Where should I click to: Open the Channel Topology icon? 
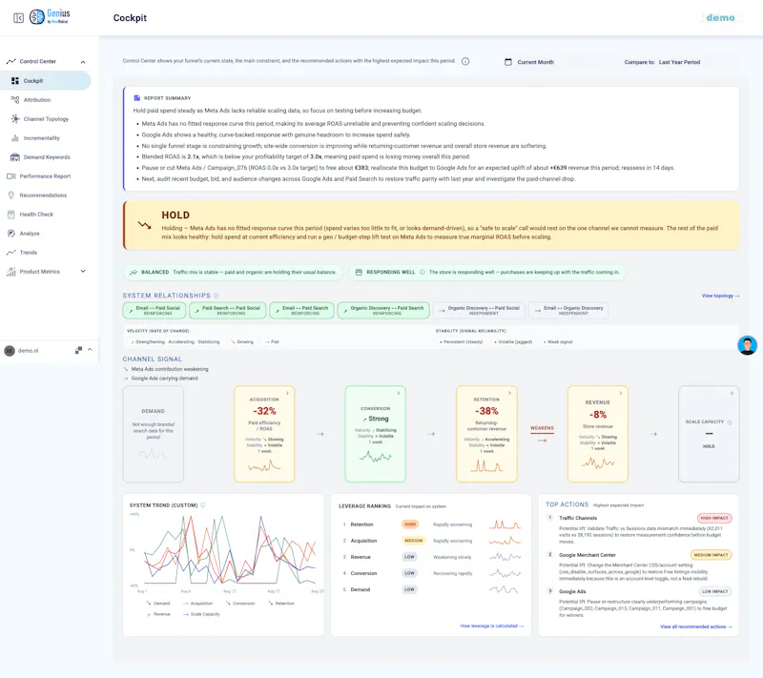(15, 118)
